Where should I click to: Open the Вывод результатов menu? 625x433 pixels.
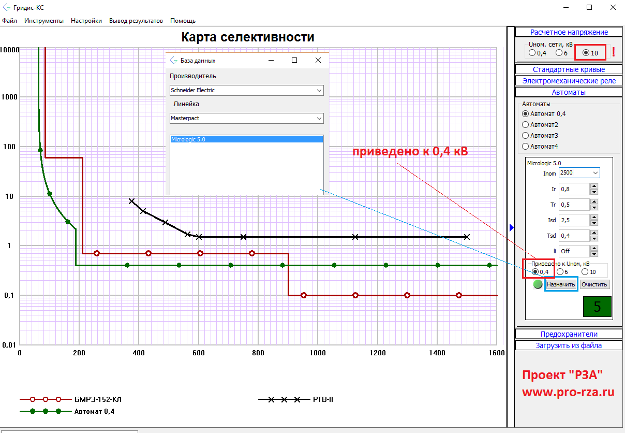point(136,21)
